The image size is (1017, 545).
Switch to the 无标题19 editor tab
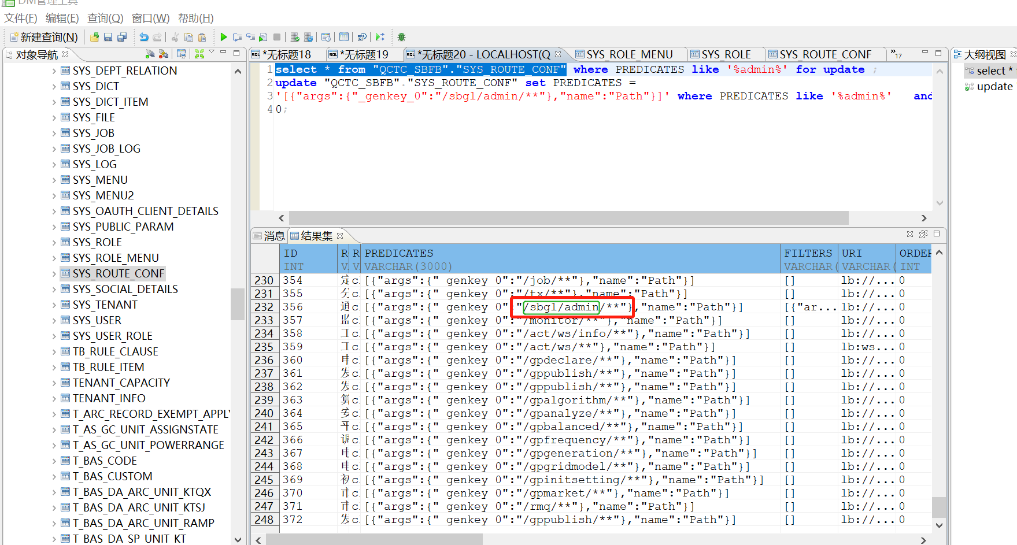pyautogui.click(x=364, y=54)
